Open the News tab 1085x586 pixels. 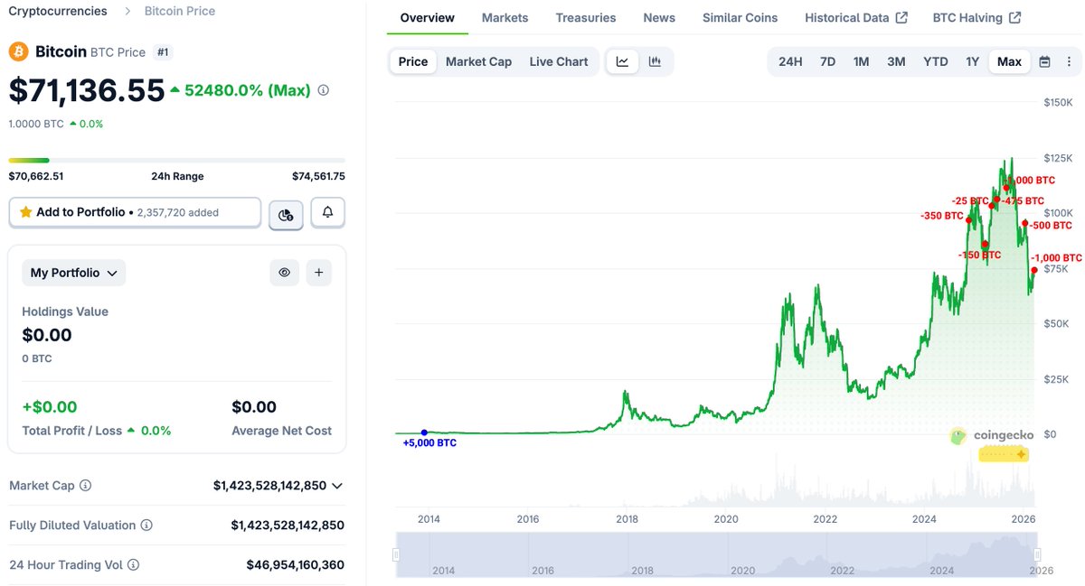click(x=659, y=17)
